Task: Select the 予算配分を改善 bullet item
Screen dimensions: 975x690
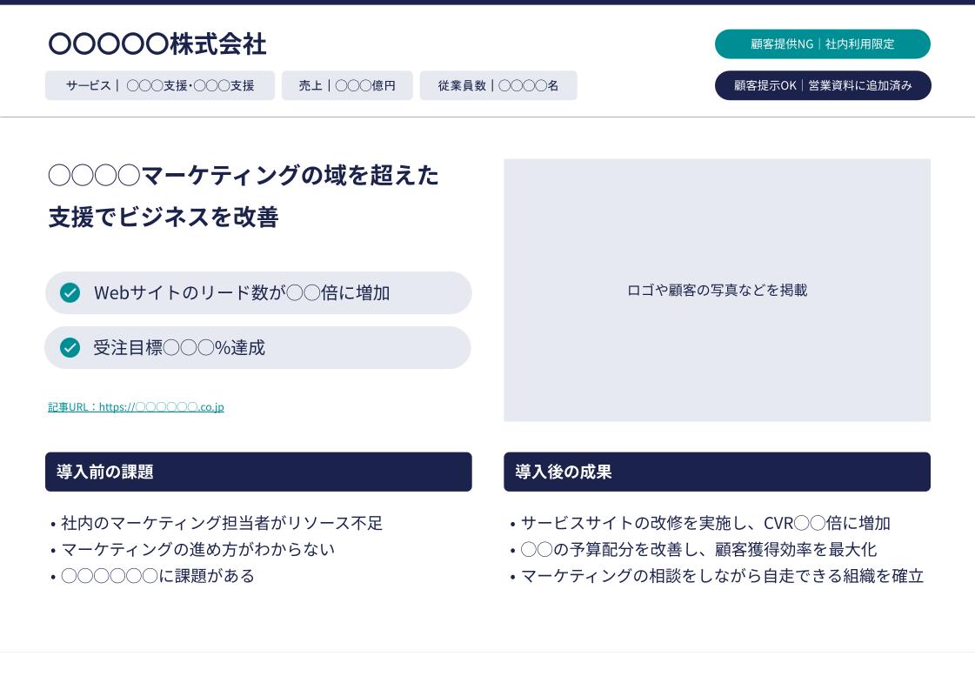Action: 698,549
